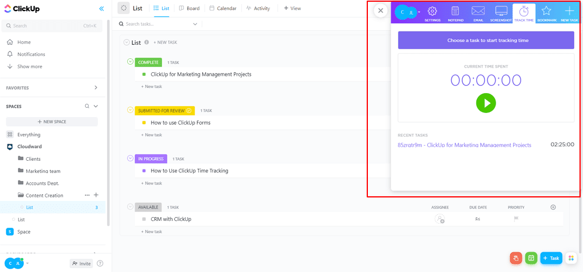Add a new view with + View
583x272 pixels.
(292, 8)
